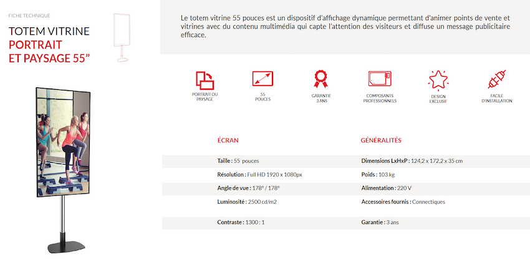Click the Portrait ou Paysage rotation icon

pyautogui.click(x=205, y=80)
